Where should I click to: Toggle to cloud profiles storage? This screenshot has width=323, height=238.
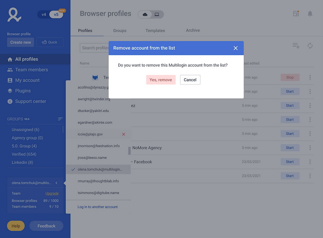pos(145,14)
